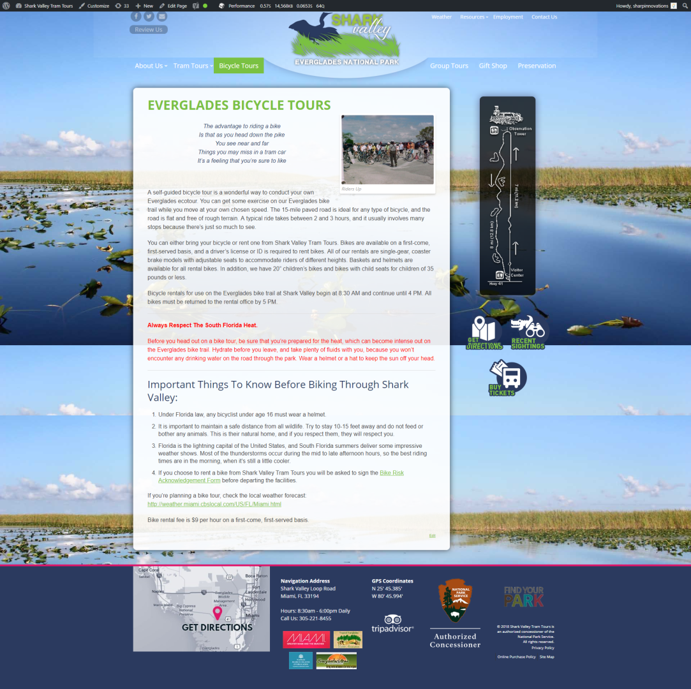
Task: Expand the Tram Tours menu
Action: [x=193, y=66]
